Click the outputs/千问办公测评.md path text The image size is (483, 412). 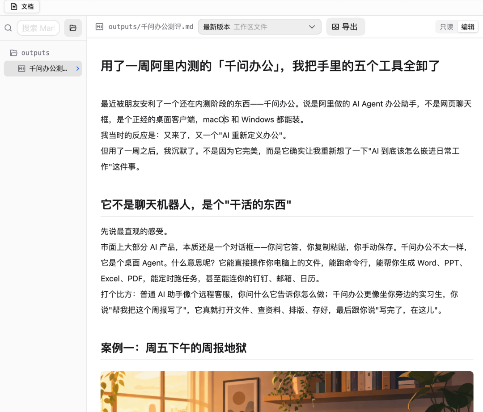151,27
